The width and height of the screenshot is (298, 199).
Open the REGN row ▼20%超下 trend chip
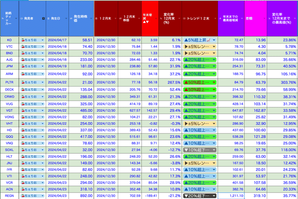[x=200, y=196]
